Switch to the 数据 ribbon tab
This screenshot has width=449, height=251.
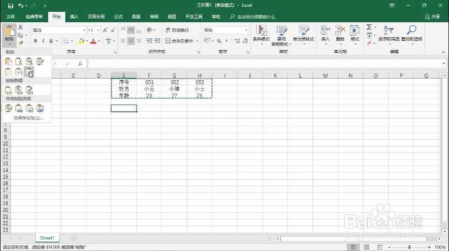pyautogui.click(x=136, y=17)
